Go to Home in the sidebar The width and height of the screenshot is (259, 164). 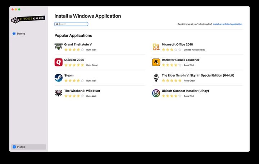pyautogui.click(x=21, y=34)
